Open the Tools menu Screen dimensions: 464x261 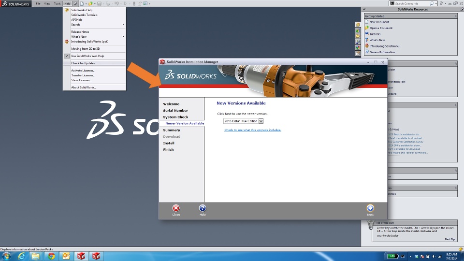[57, 3]
